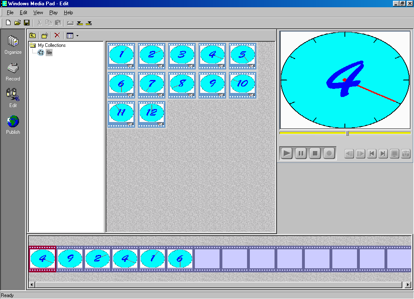Click the first trim toolbar icon after Paste

click(70, 23)
